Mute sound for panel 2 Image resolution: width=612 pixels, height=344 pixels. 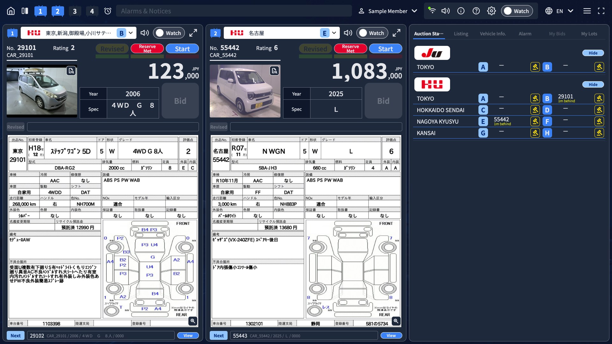tap(348, 33)
